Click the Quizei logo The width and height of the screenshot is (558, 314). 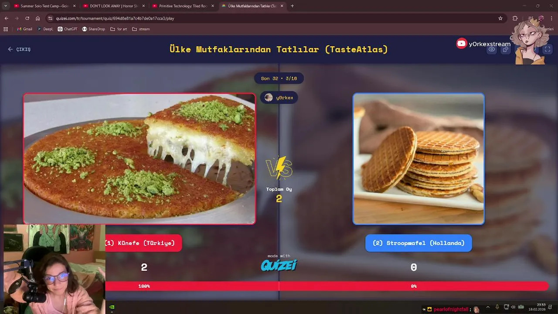(x=279, y=265)
